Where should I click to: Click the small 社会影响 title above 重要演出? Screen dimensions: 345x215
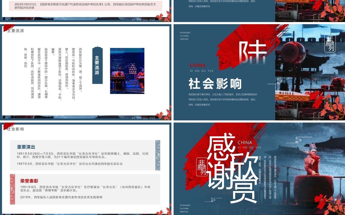click(x=16, y=129)
